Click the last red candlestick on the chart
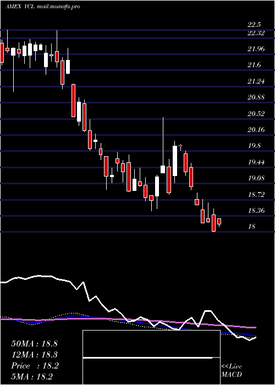Screen dimensions: 275x385 tap(219, 222)
